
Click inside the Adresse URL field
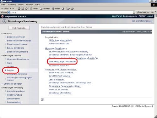pyautogui.click(x=72, y=12)
